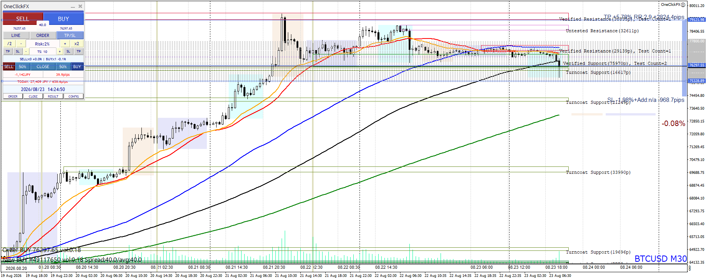Toggle the ORDER mode button
The image size is (707, 280).
pos(43,35)
